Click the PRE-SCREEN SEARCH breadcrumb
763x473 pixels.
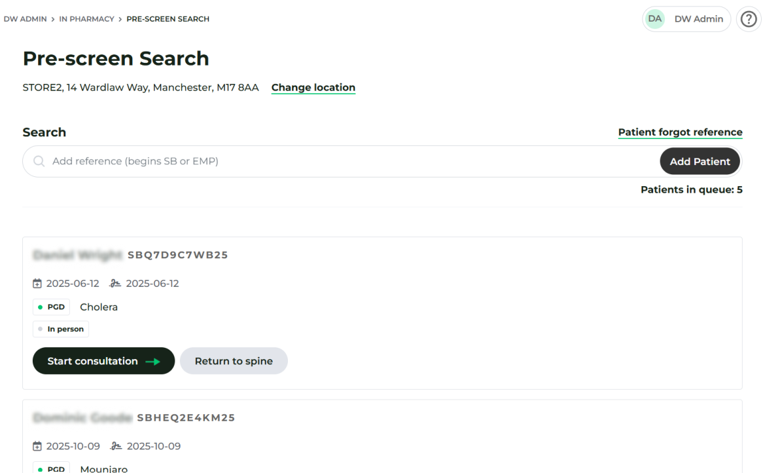[x=168, y=19]
